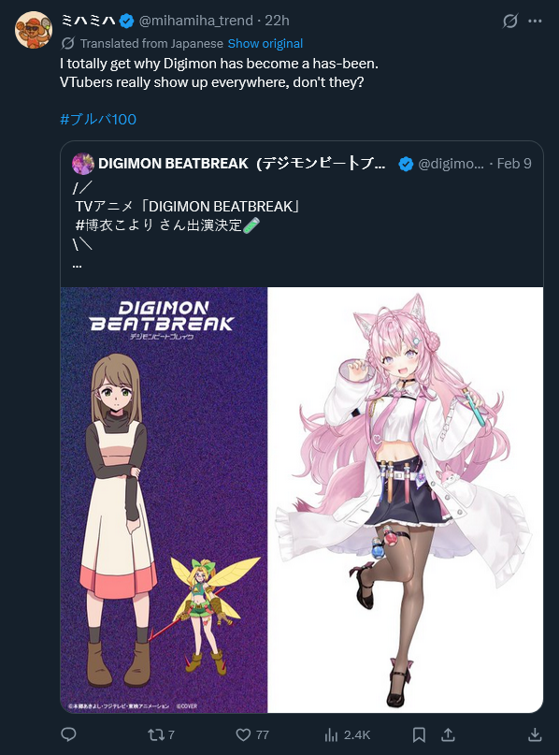Bookmark this tweet

[419, 734]
